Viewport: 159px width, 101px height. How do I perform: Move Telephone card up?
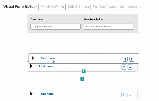[124, 95]
